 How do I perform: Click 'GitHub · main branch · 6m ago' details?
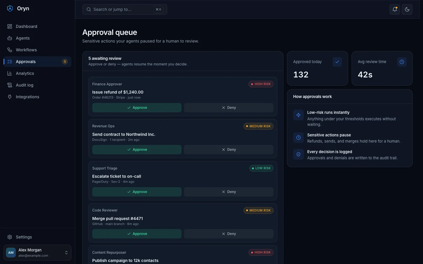(x=115, y=224)
